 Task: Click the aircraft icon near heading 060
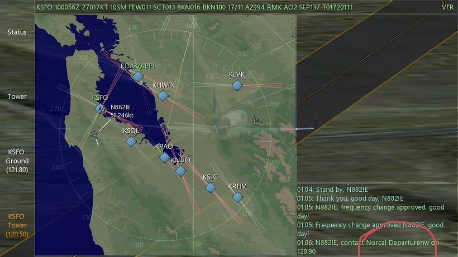[x=255, y=120]
